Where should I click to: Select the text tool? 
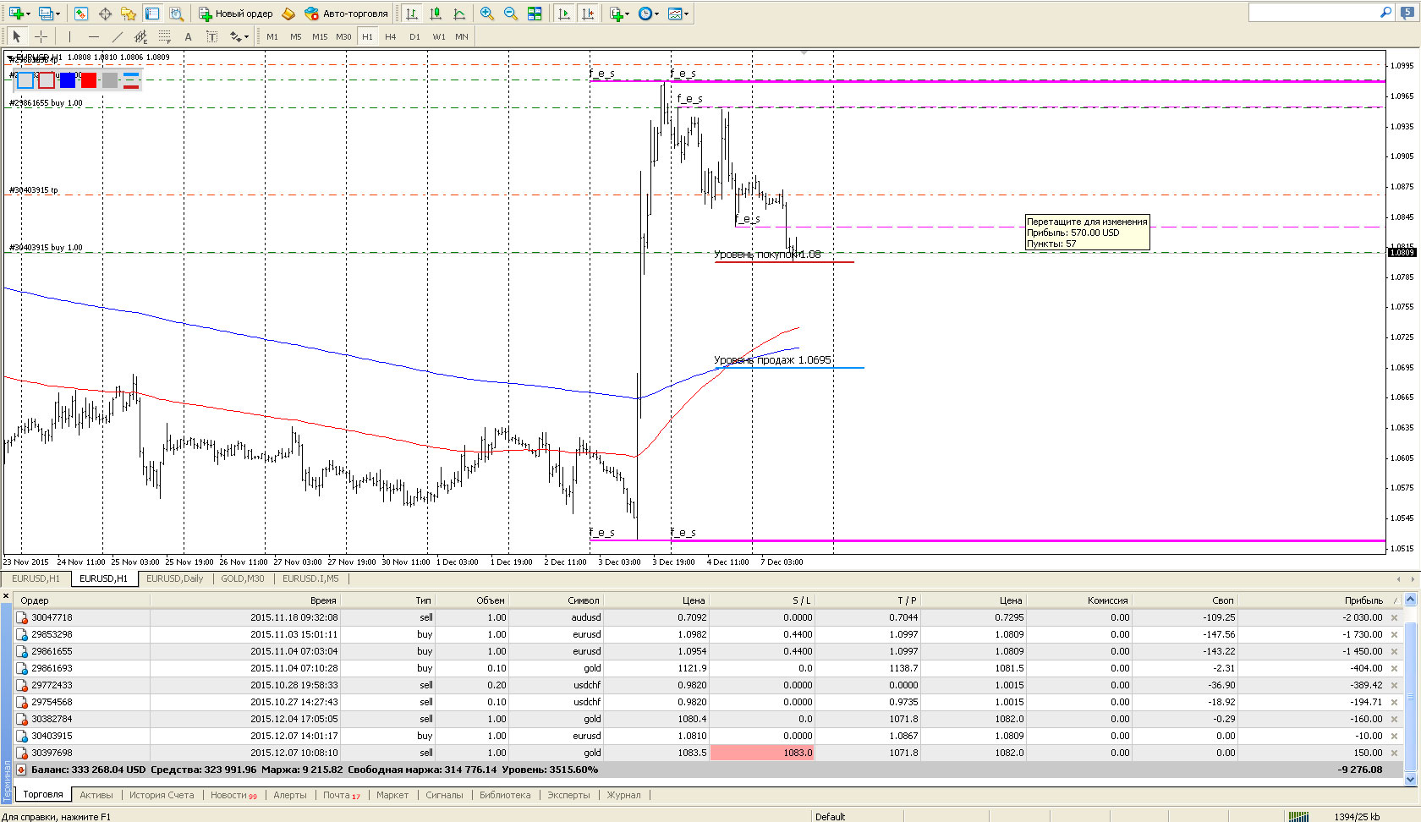(189, 36)
